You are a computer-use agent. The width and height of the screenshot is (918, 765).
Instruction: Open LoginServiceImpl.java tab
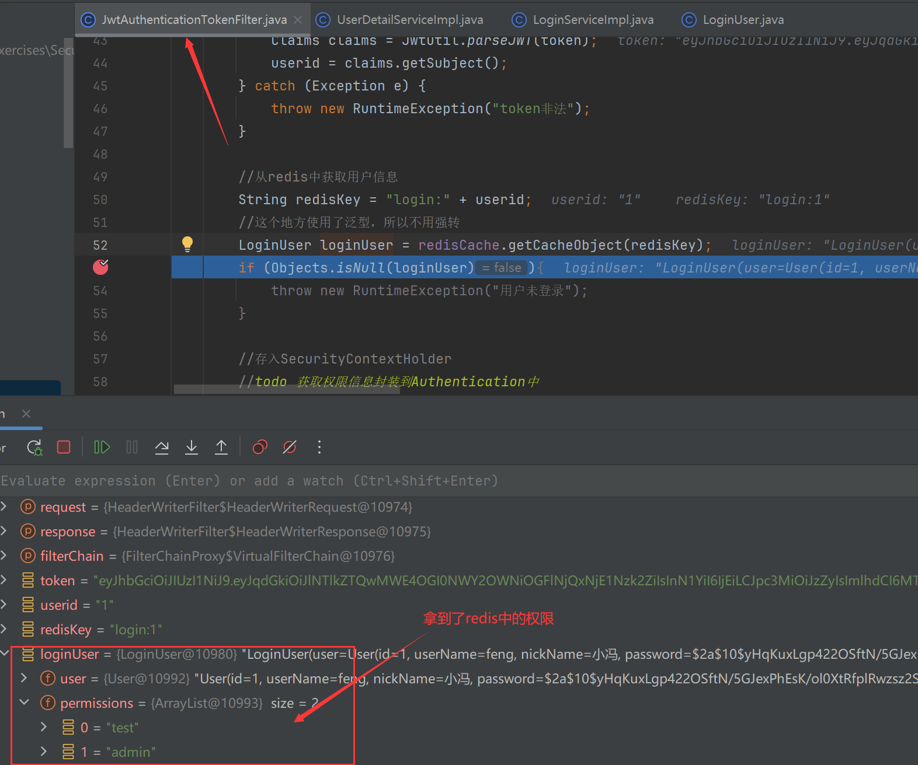pos(583,20)
